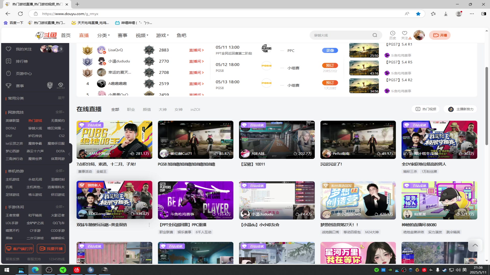Click the 录像 button for PPC match
490x275 pixels.
tap(330, 50)
